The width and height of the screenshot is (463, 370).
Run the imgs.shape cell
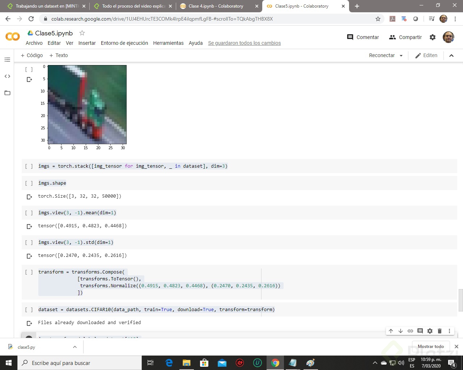click(29, 183)
